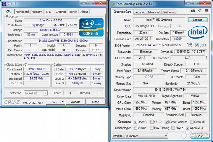Switch to the Memory tab in CPU-Z
The image size is (213, 142).
pos(37,12)
